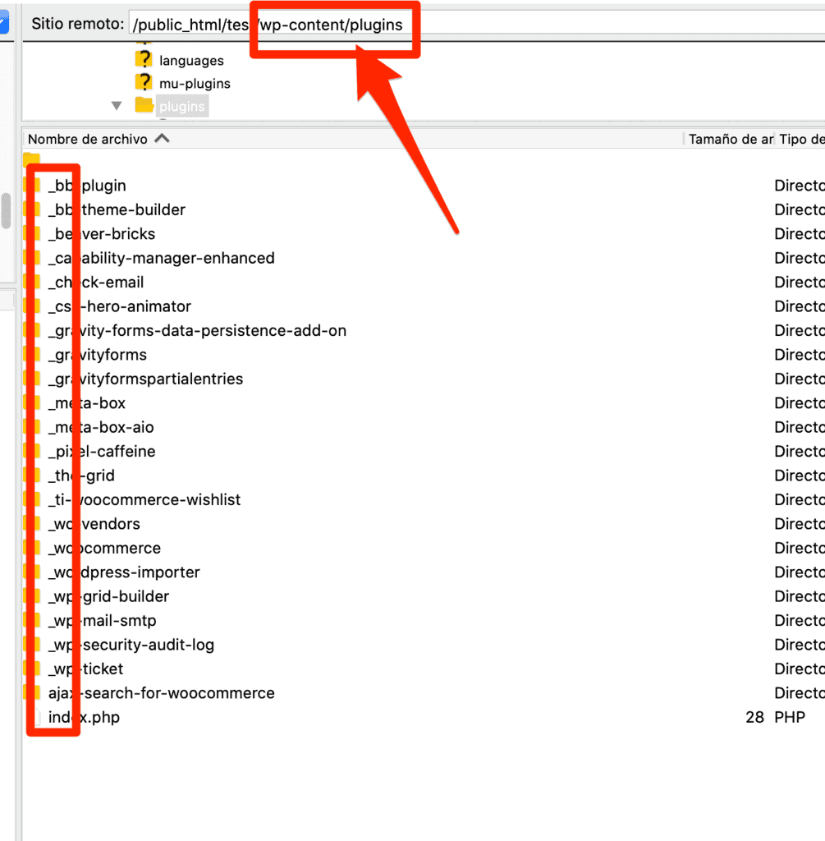The width and height of the screenshot is (825, 841).
Task: Select the _meta-box folder
Action: point(86,402)
